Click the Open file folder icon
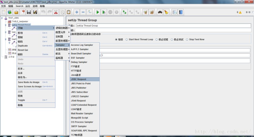The width and height of the screenshot is (254, 137). [x=16, y=12]
